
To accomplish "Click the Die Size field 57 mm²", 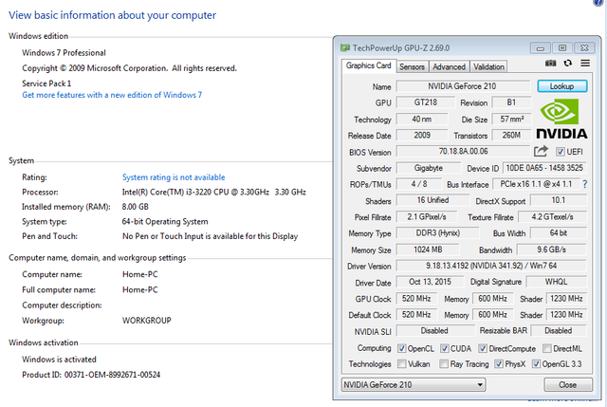I will point(511,120).
